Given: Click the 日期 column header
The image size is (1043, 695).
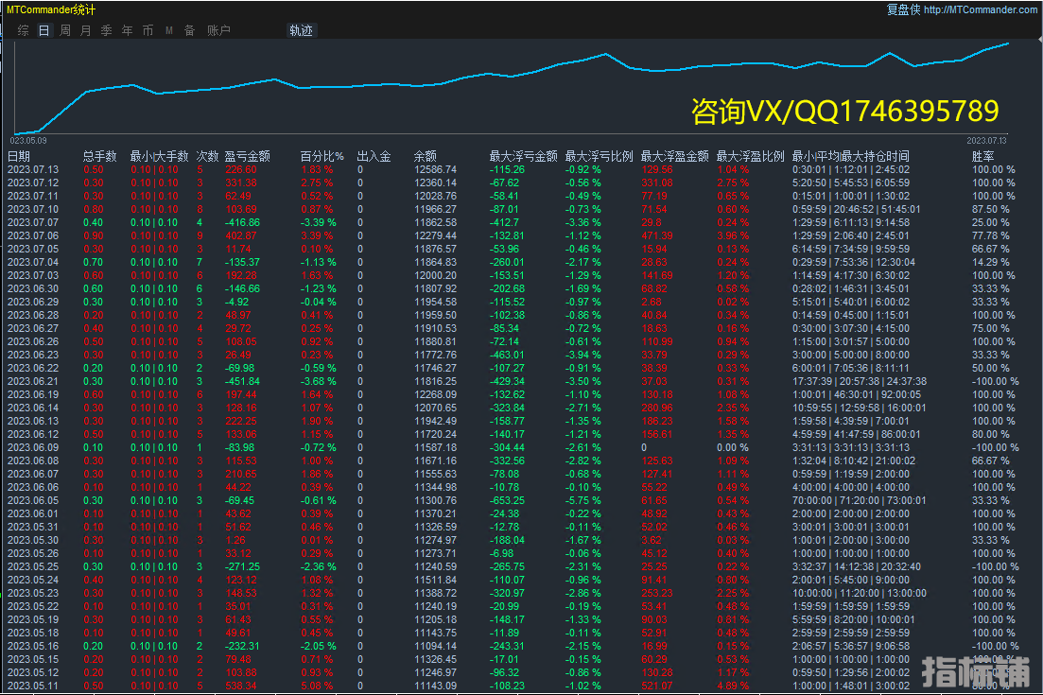Looking at the screenshot, I should pyautogui.click(x=19, y=156).
